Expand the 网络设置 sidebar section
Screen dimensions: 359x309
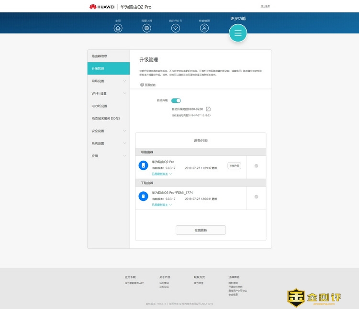(x=108, y=81)
